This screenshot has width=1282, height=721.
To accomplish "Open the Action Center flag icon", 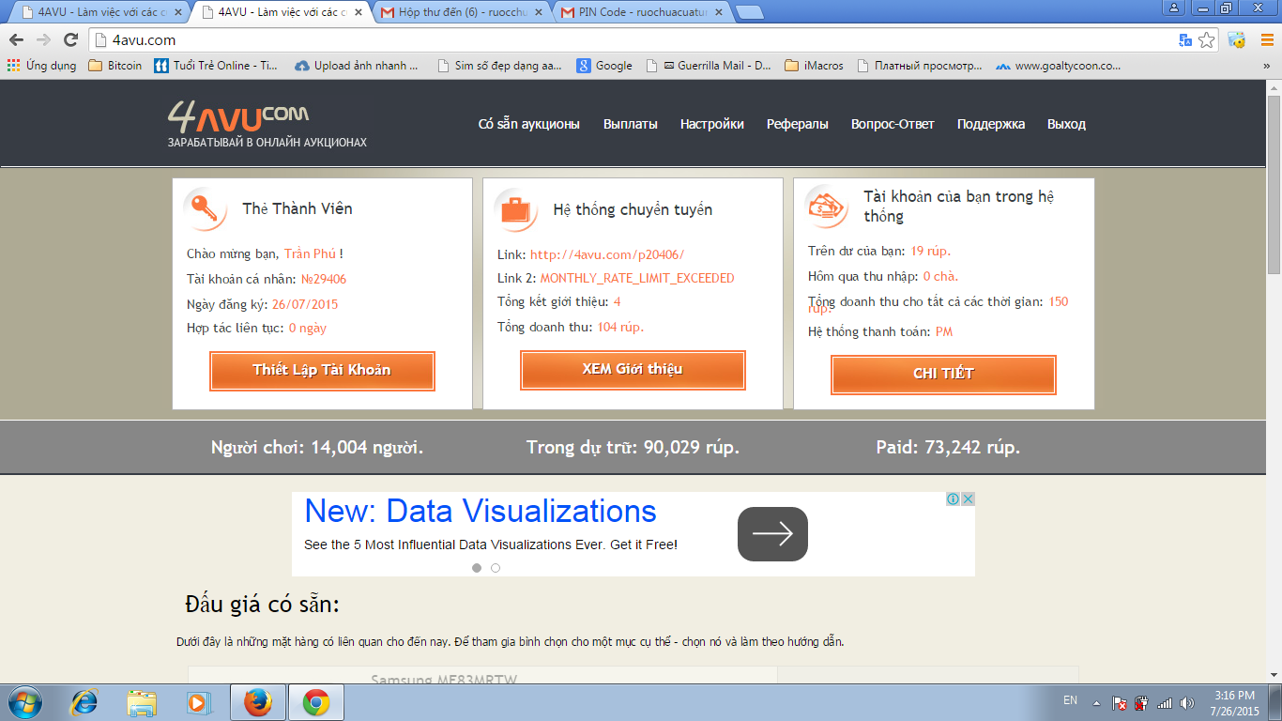I will [x=1120, y=703].
